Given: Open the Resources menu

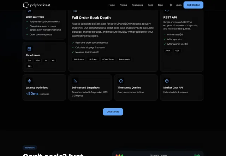Looking at the screenshot, I should pyautogui.click(x=137, y=5).
